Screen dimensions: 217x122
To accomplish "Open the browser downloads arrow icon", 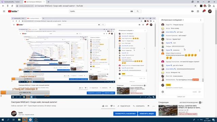I will pyautogui.click(x=214, y=6).
